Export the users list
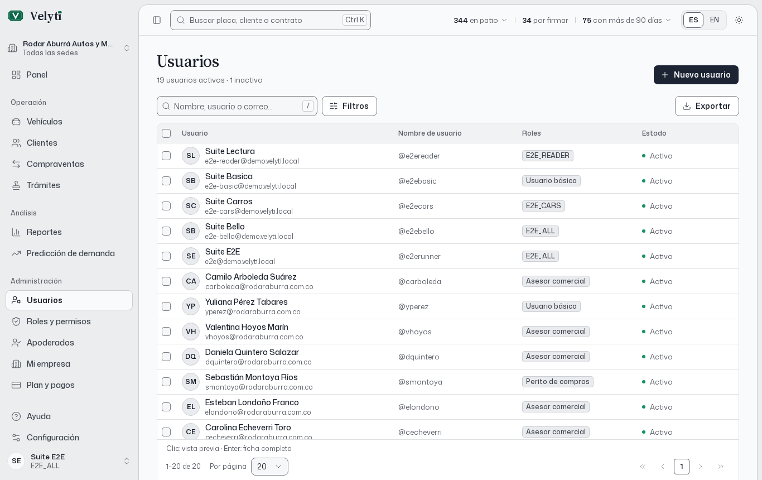Screen dimensions: 762x480 [707, 106]
